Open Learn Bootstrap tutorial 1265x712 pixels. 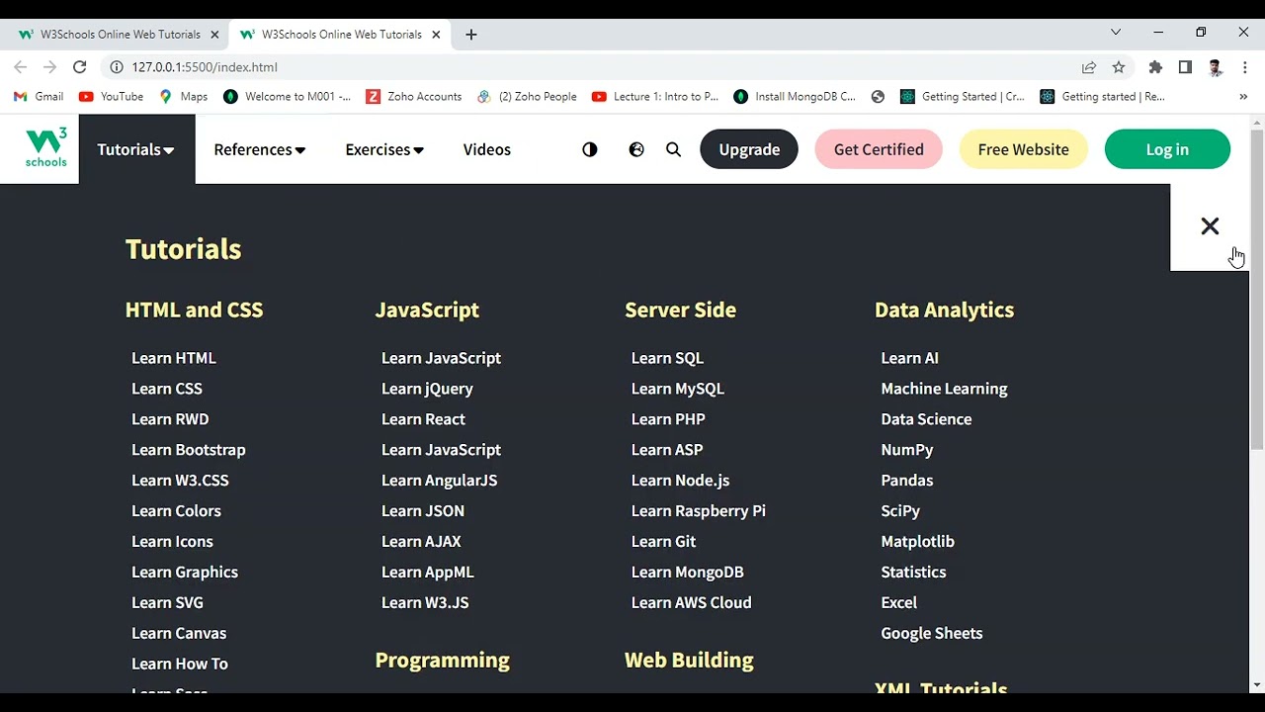point(189,450)
